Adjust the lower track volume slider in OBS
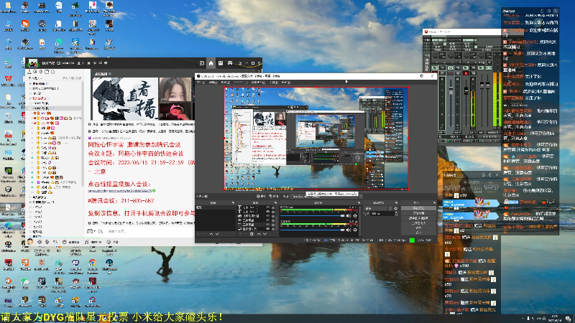 point(313,230)
